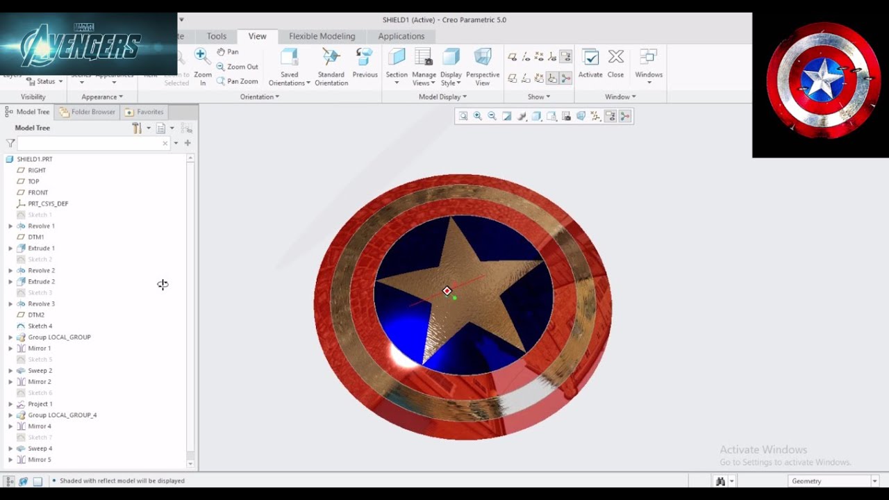Open saved orientations in graphics toolbar
Screen dimensions: 889x500
pyautogui.click(x=551, y=117)
